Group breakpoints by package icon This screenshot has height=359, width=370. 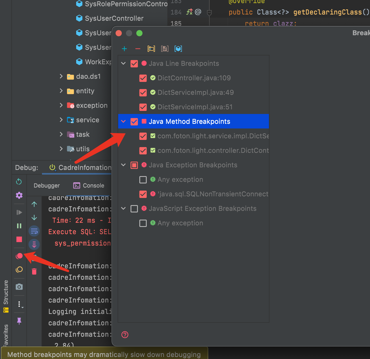click(x=151, y=49)
